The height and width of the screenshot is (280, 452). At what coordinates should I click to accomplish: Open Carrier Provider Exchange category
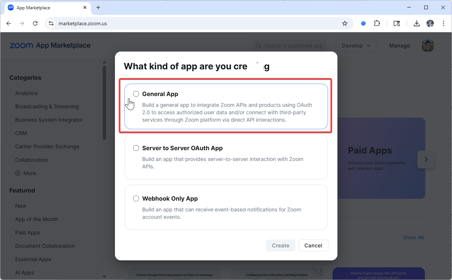47,146
